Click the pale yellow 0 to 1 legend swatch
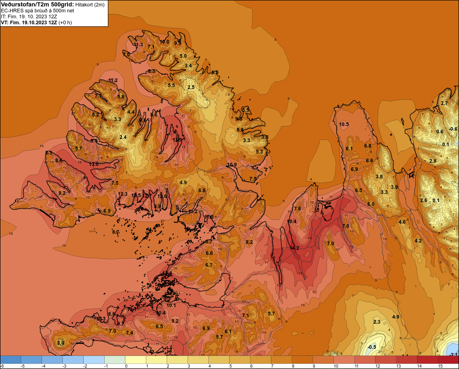This screenshot has height=369, width=459. tap(135, 360)
